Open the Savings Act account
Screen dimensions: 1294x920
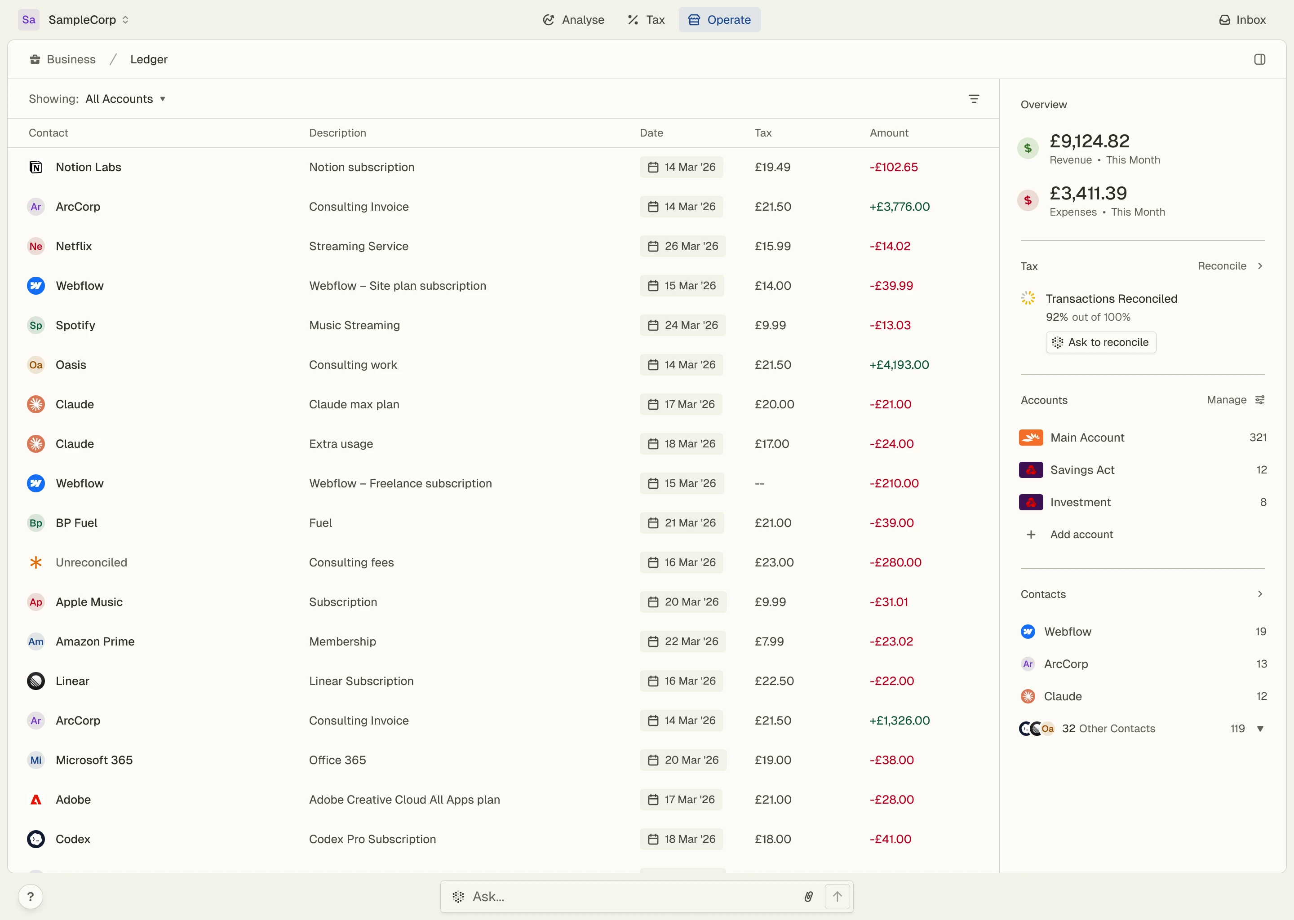1143,469
